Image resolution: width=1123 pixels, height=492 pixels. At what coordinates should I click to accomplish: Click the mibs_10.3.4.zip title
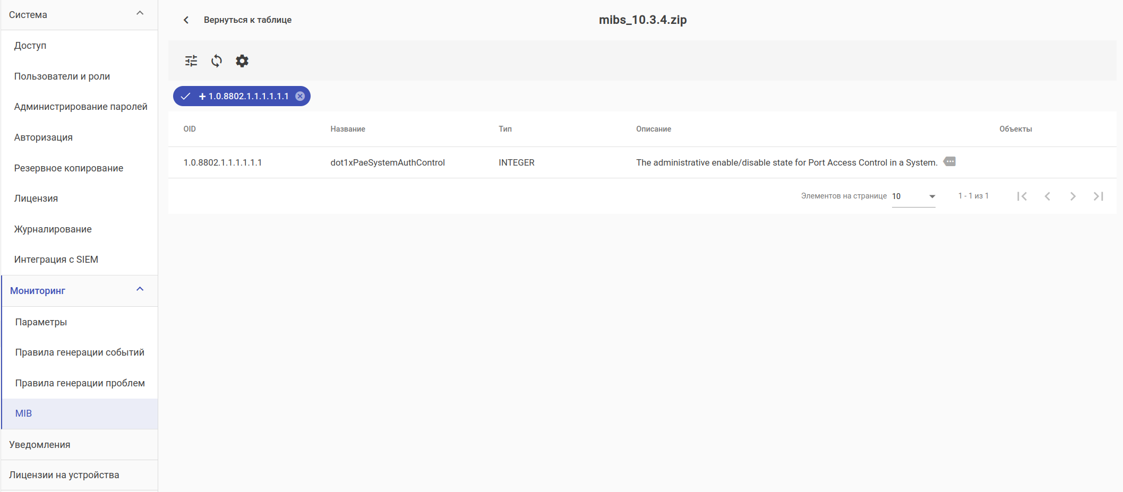[642, 20]
